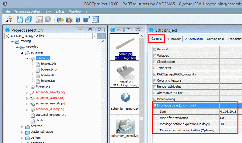Open the ? help menu
Image resolution: width=242 pixels, height=143 pixels.
pyautogui.click(x=87, y=11)
